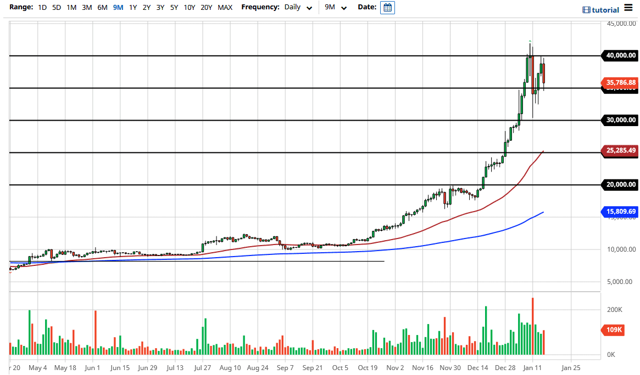Click the orange 109K volume label
The width and height of the screenshot is (640, 375).
[x=611, y=330]
